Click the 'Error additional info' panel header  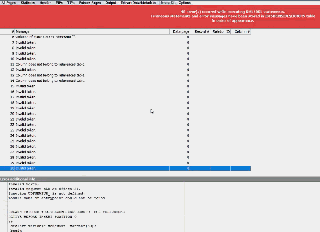[x=160, y=179]
